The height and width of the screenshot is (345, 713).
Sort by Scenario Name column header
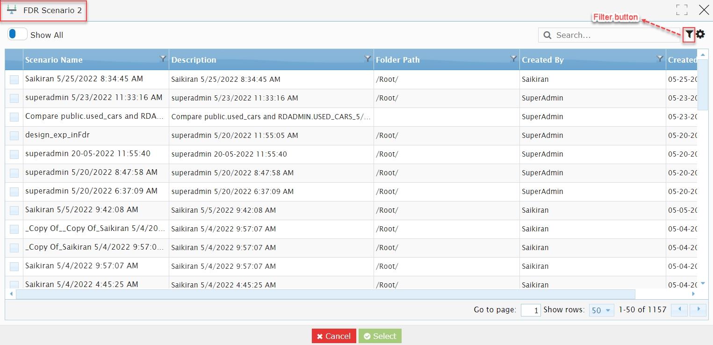click(54, 60)
